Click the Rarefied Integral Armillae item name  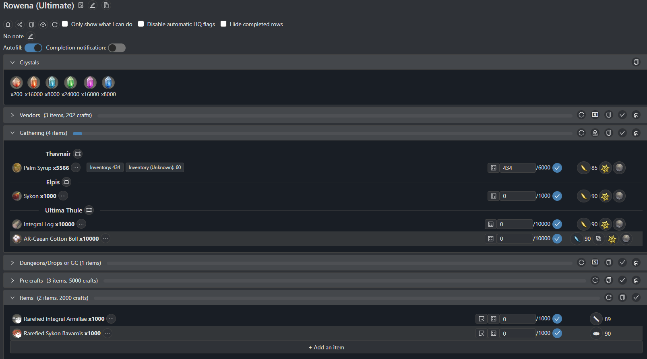click(x=55, y=319)
